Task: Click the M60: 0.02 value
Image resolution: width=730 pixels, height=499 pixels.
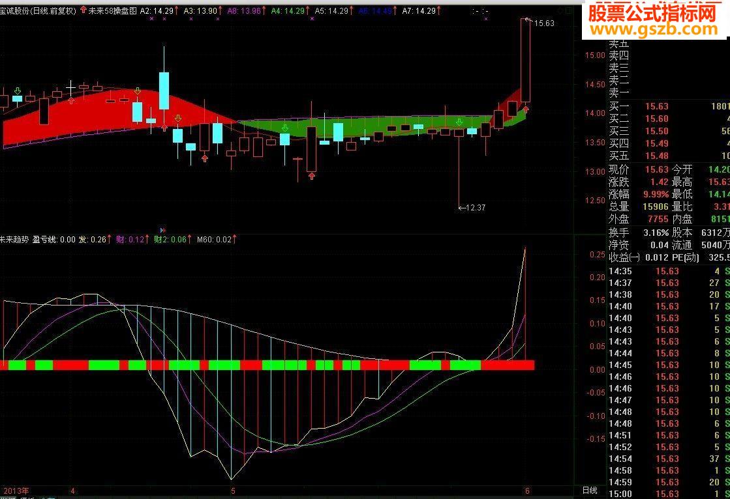Action: click(x=214, y=240)
